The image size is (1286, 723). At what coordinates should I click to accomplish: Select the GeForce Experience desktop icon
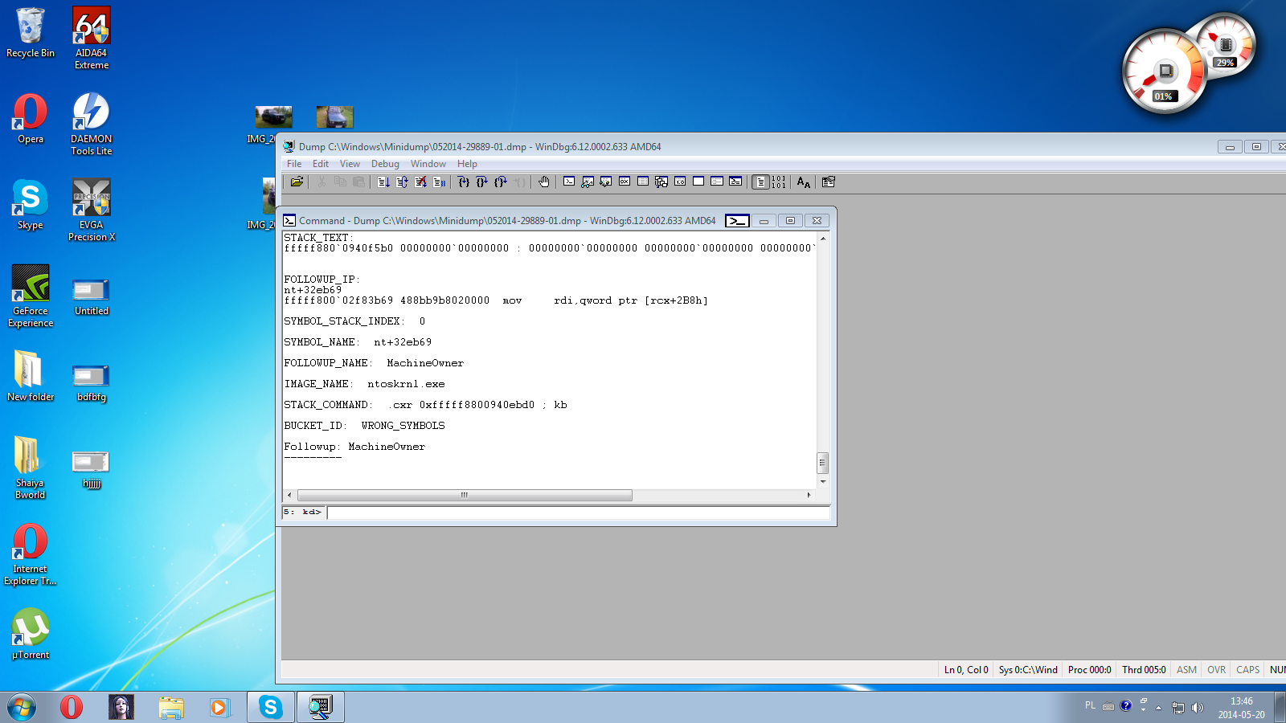31,296
